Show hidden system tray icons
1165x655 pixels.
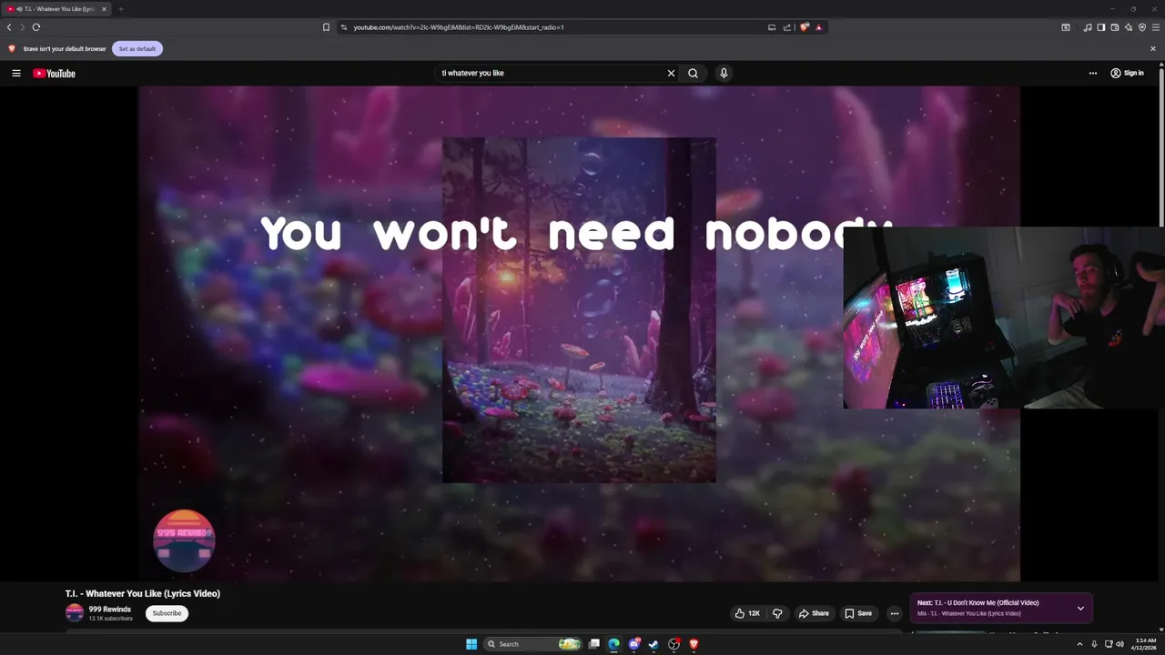tap(1079, 644)
